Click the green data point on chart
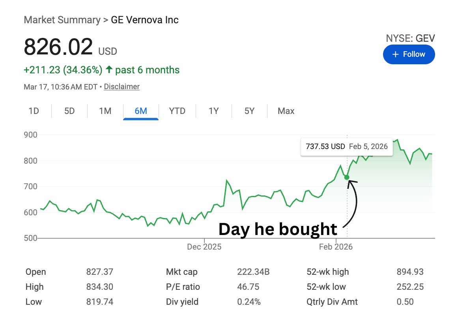 (347, 177)
